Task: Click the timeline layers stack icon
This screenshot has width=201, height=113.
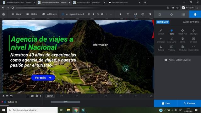Action: [3, 96]
